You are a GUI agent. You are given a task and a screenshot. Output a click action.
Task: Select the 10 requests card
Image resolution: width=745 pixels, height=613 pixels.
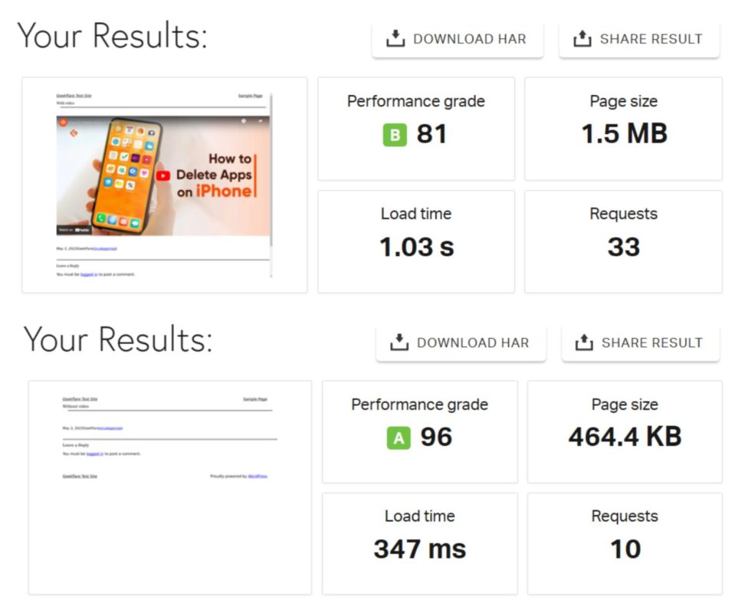tap(625, 544)
